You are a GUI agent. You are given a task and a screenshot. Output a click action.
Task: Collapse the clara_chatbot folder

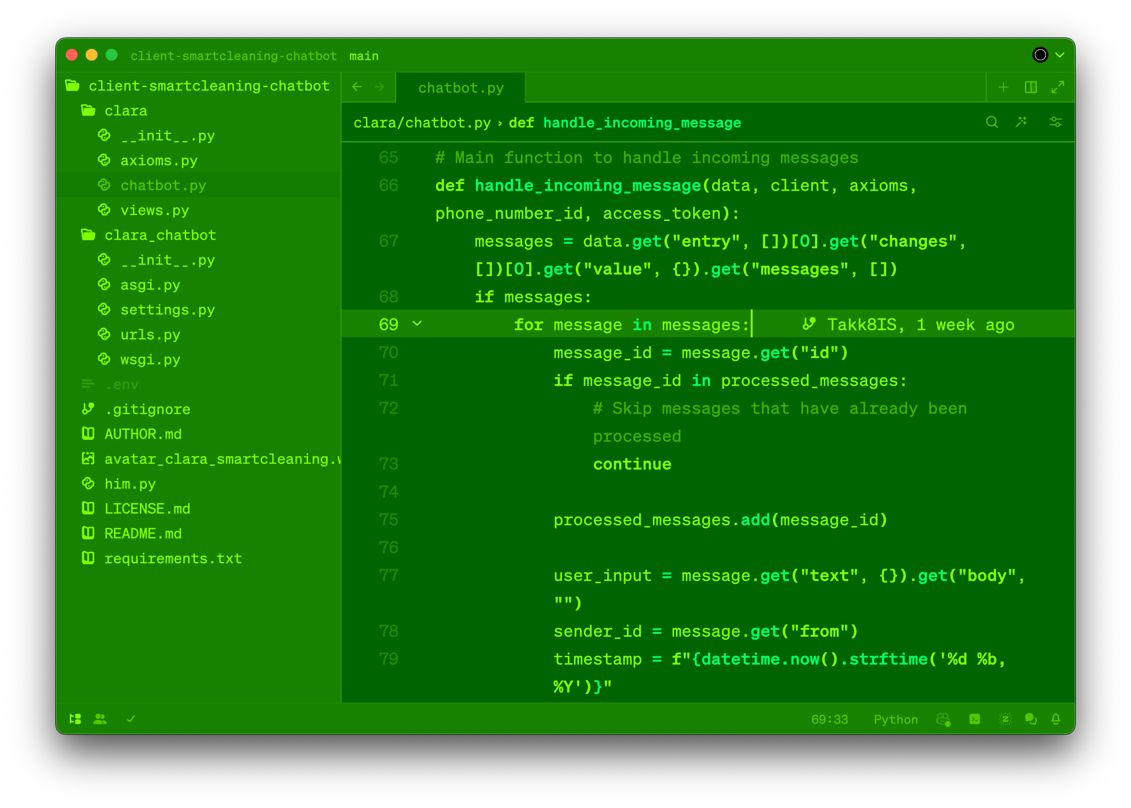pyautogui.click(x=199, y=235)
